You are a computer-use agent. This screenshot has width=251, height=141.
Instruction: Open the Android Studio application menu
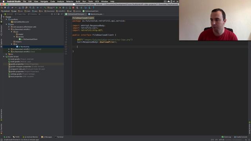click(14, 1)
